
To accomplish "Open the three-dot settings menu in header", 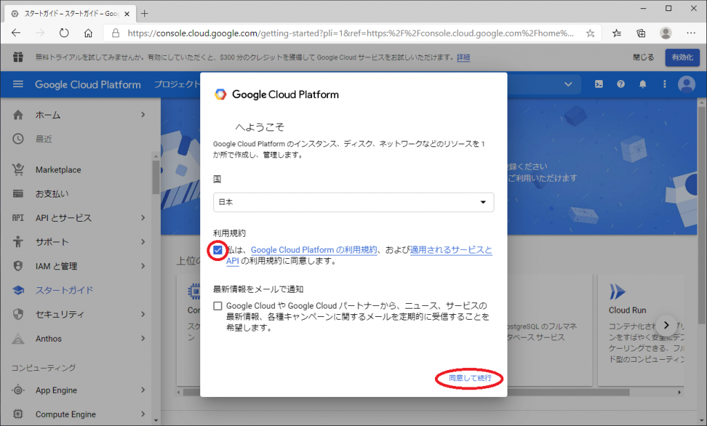I will click(664, 84).
